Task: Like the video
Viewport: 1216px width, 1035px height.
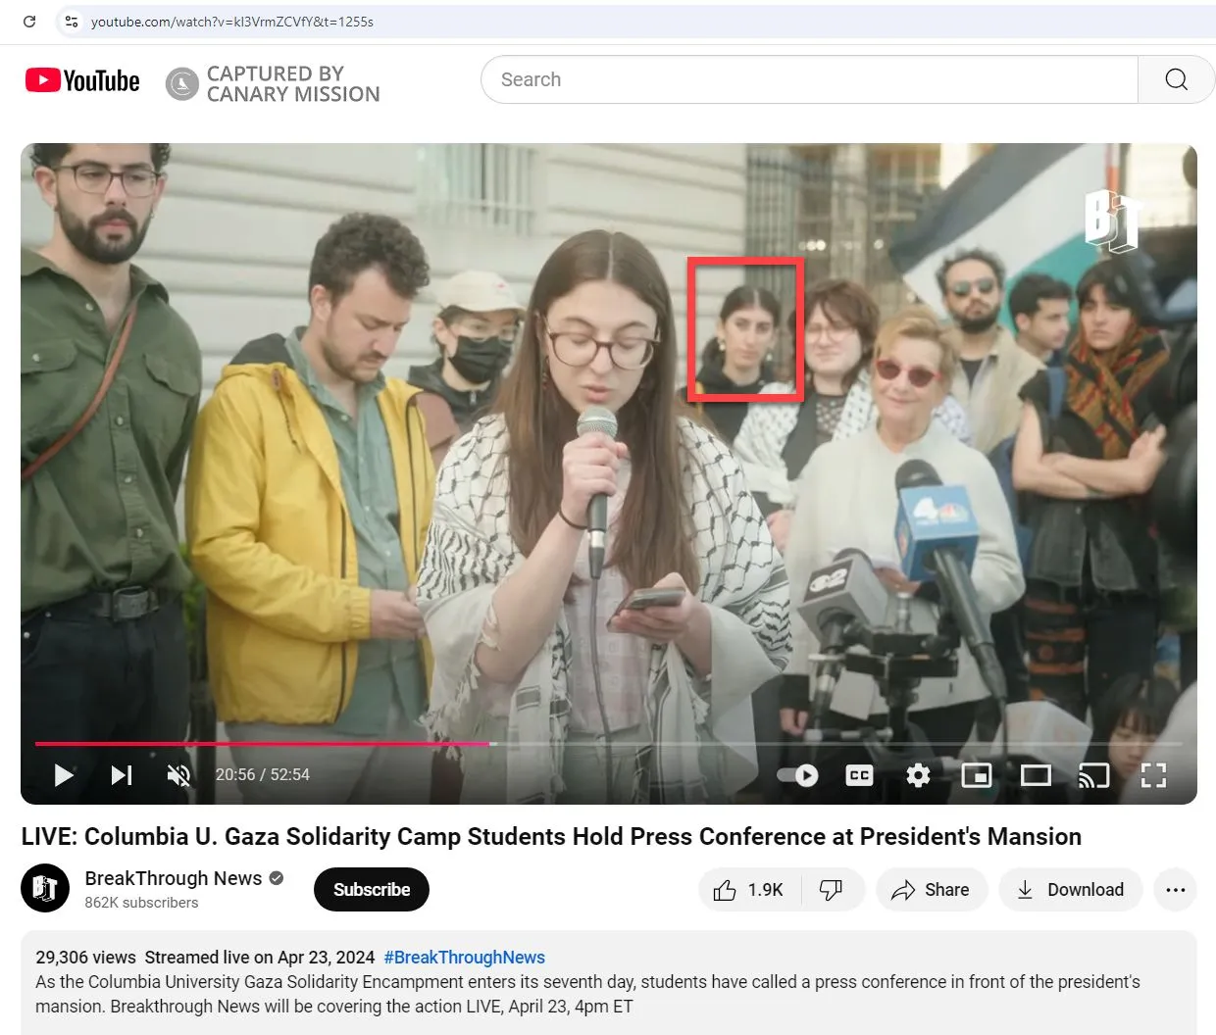Action: tap(748, 889)
